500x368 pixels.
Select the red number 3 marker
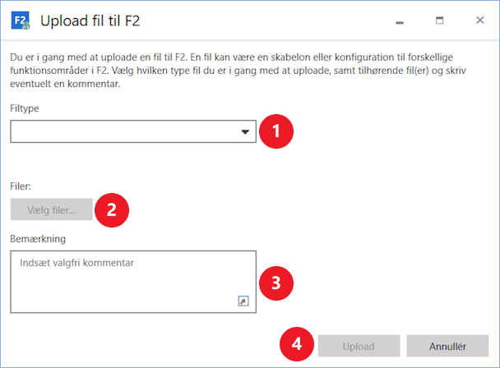point(276,283)
